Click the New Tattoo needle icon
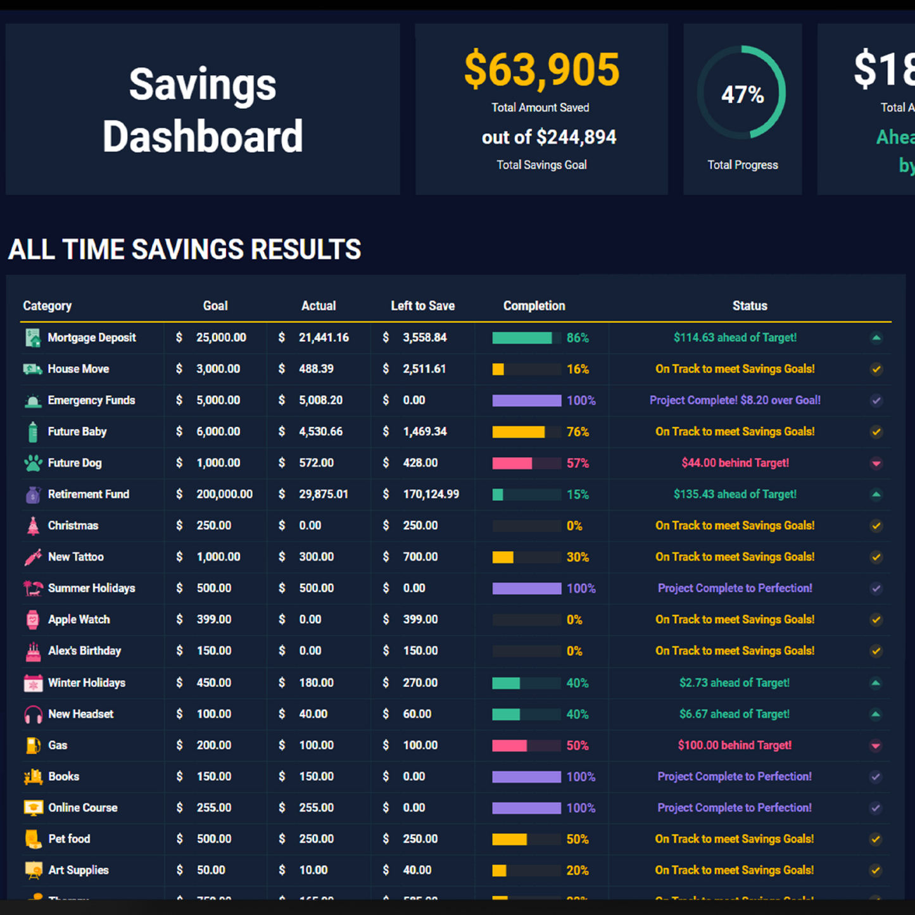 click(33, 557)
